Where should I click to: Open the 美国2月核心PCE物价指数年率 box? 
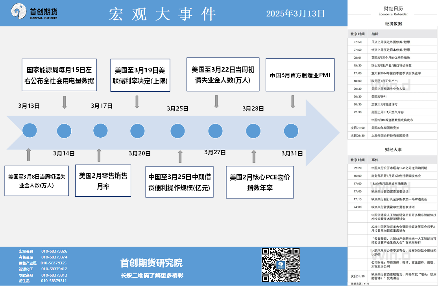(260, 182)
